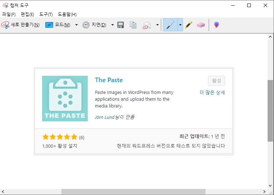Click the horizontal scrollbar right arrow
Image resolution: width=274 pixels, height=195 pixels.
coord(264,192)
